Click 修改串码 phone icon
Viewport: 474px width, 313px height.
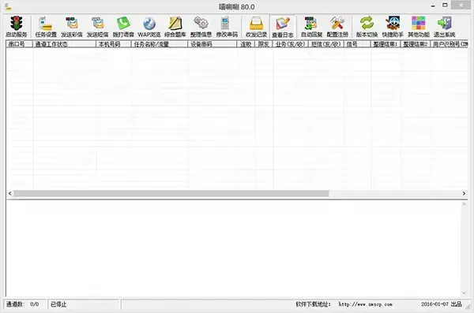[x=227, y=27]
